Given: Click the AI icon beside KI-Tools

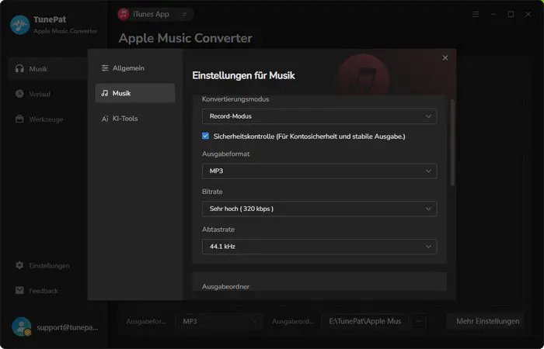Looking at the screenshot, I should (x=105, y=119).
